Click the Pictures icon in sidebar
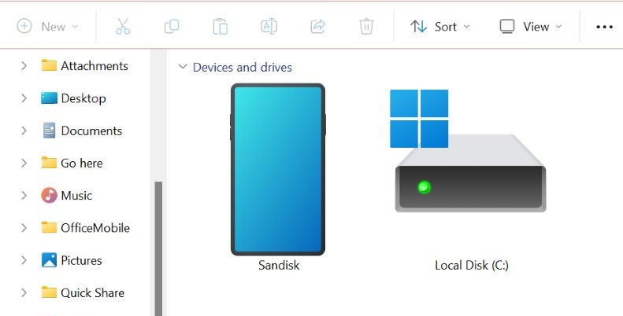 click(x=49, y=260)
